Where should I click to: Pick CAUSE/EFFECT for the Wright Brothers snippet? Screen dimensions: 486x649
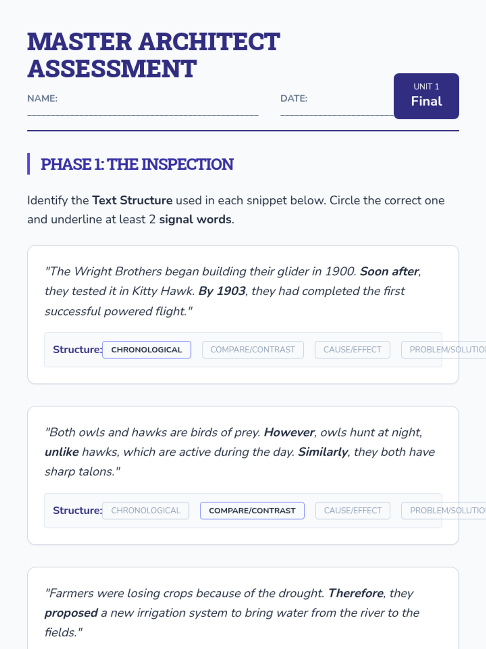352,350
